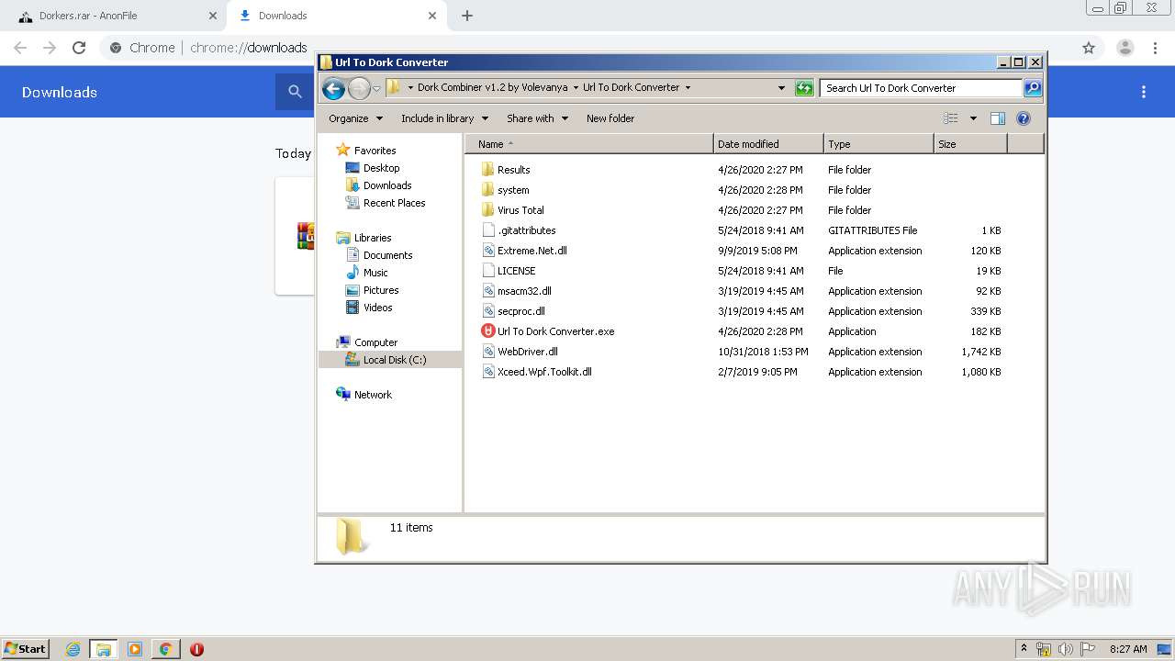Click the Explorer Forward navigation arrow
The height and width of the screenshot is (661, 1175).
click(x=359, y=88)
